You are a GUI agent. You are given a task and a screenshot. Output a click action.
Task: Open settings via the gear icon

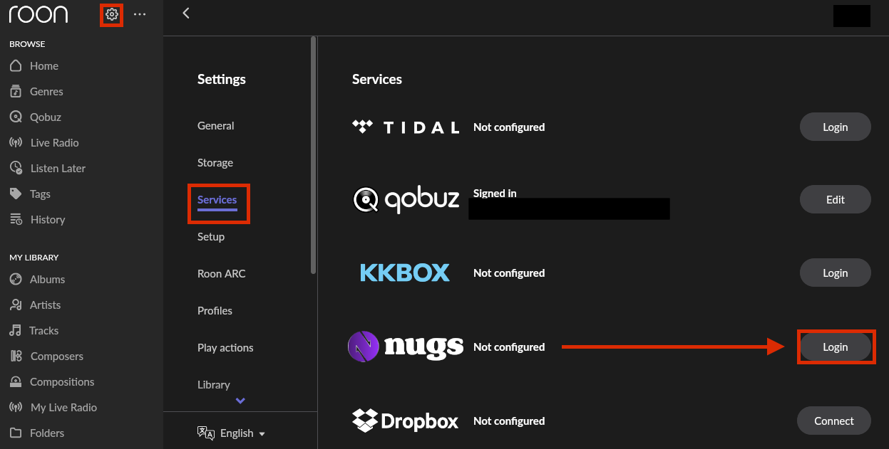pos(111,14)
